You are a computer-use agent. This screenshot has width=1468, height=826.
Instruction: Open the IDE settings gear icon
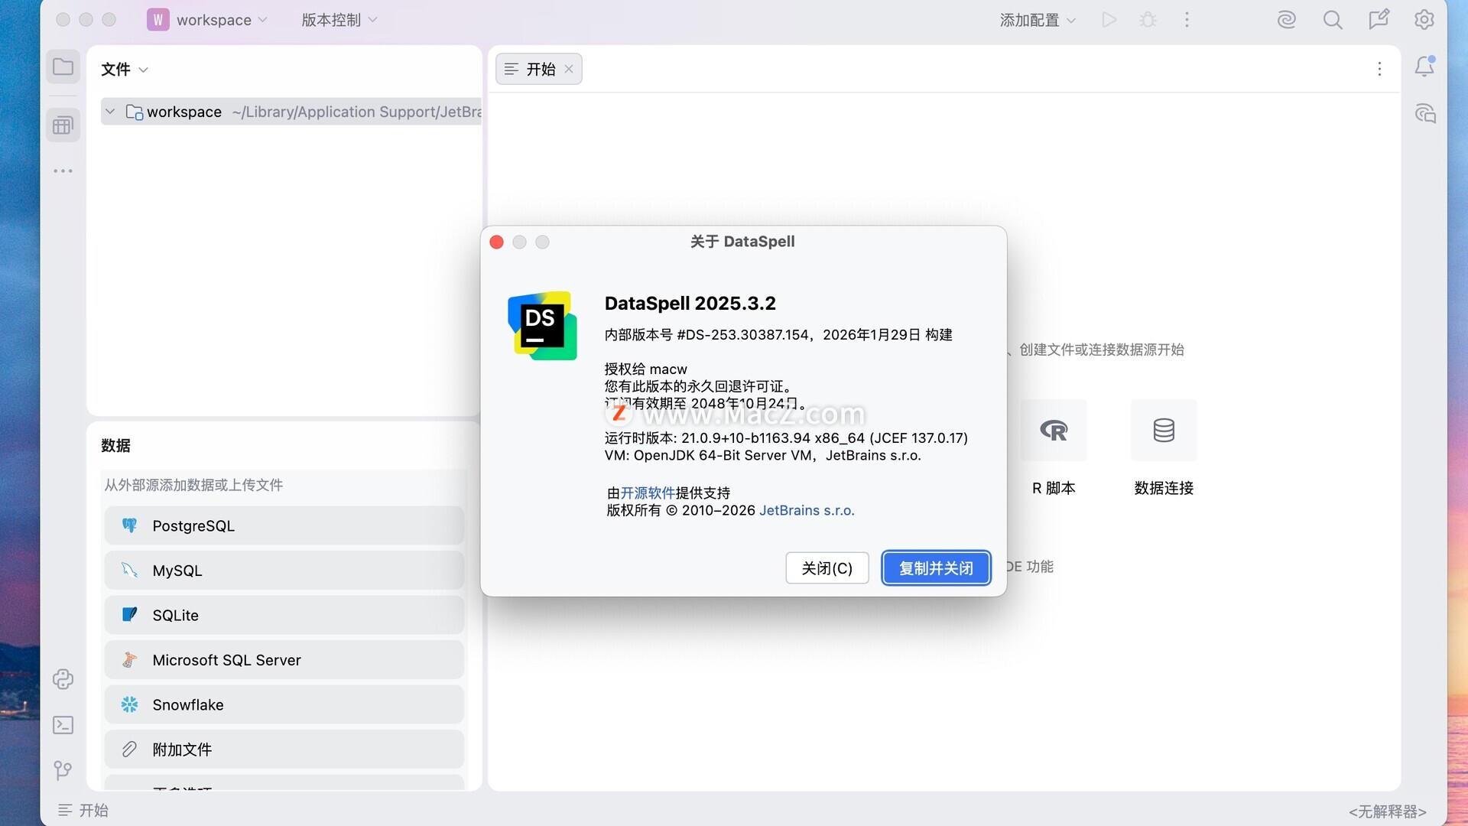pyautogui.click(x=1424, y=20)
